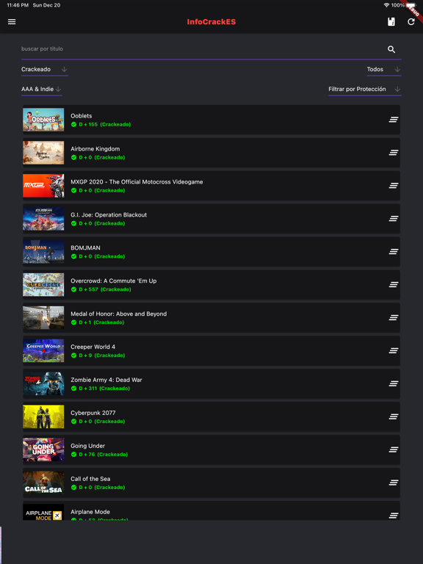Open the Crackeado status dropdown
423x564 pixels.
(x=45, y=70)
